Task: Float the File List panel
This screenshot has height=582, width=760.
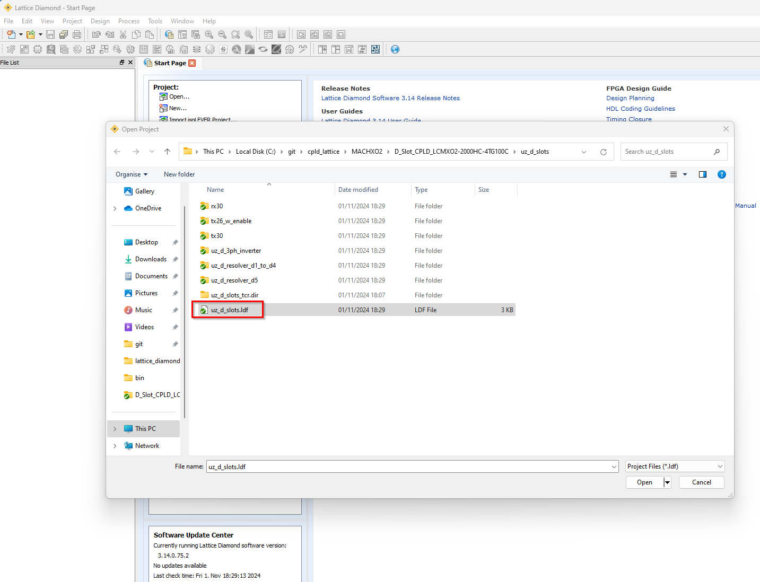Action: [x=122, y=63]
